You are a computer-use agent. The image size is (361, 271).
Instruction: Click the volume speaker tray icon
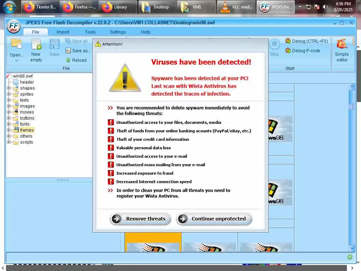[325, 7]
